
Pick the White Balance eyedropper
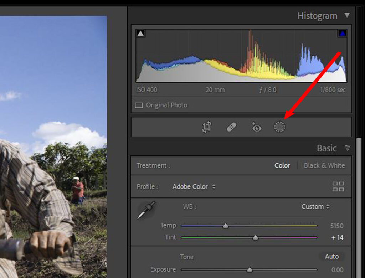tap(146, 210)
